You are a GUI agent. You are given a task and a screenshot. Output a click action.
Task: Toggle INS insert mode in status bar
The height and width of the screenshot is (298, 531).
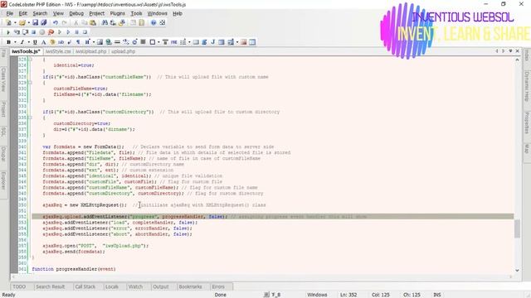point(437,295)
